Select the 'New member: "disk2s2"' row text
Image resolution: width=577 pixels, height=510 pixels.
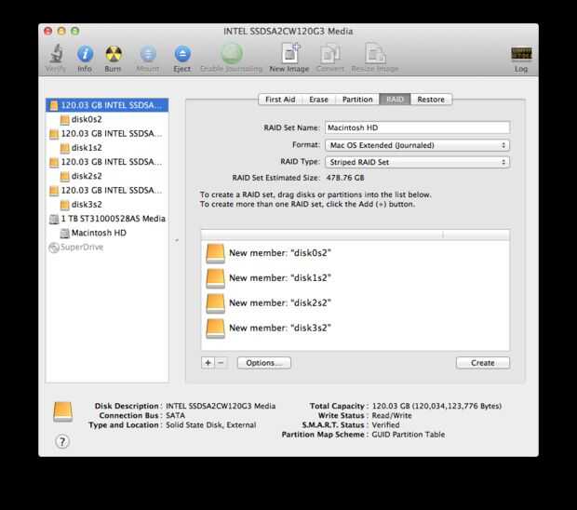click(x=280, y=303)
